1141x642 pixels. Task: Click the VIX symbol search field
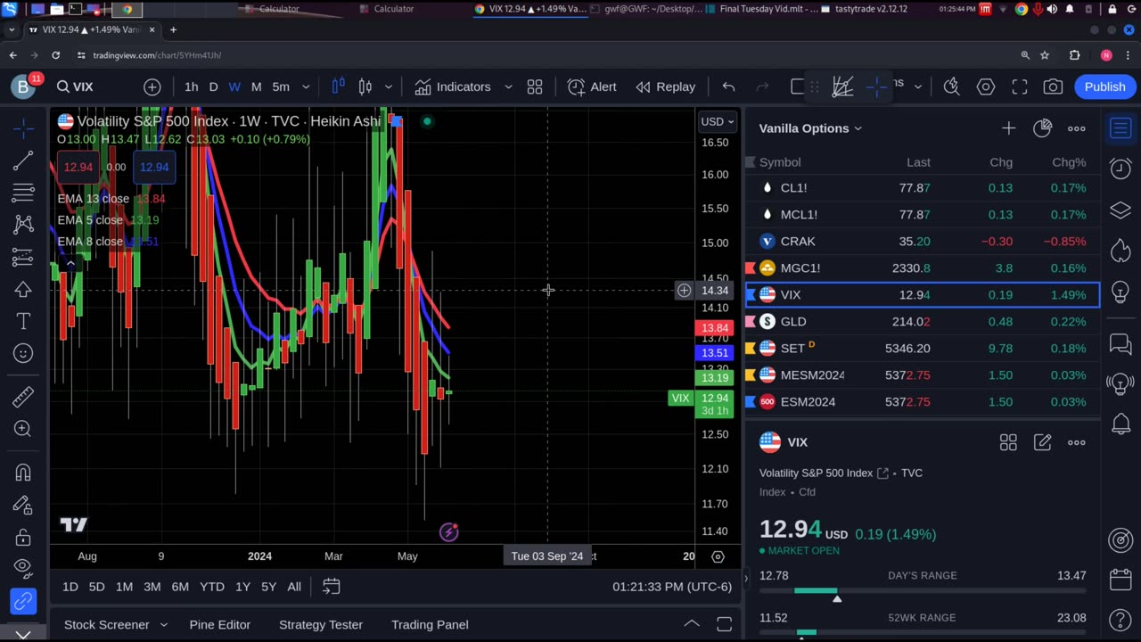(x=84, y=86)
